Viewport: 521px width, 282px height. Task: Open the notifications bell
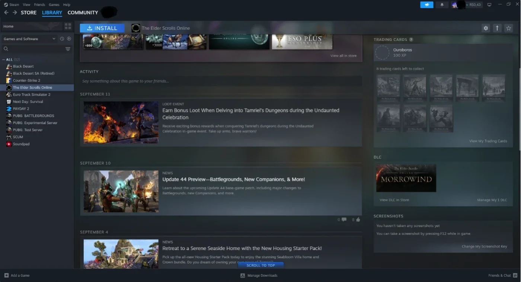[442, 5]
